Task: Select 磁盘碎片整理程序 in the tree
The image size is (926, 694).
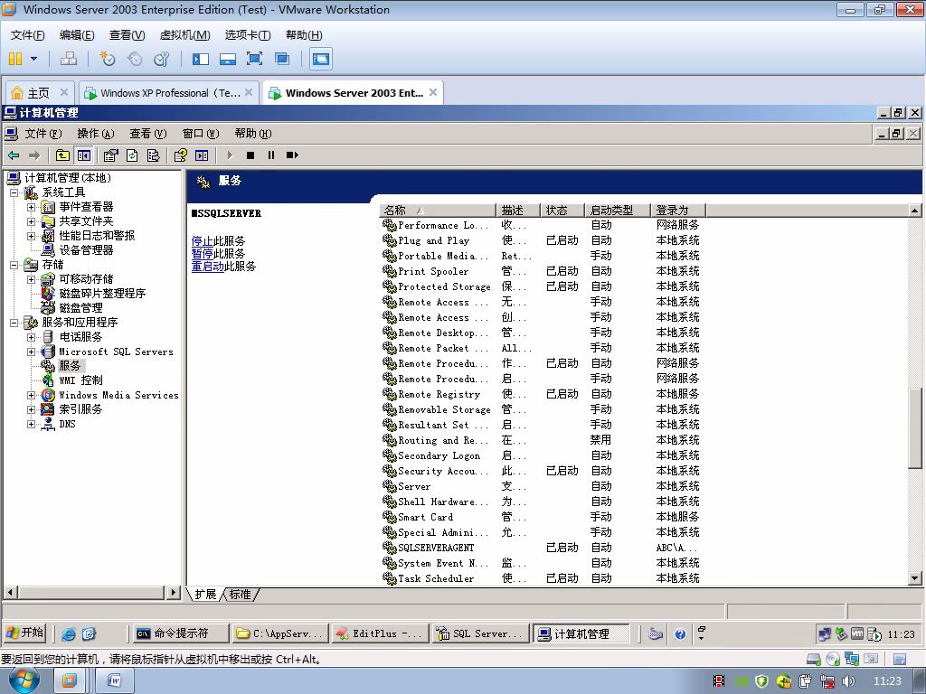Action: 102,294
